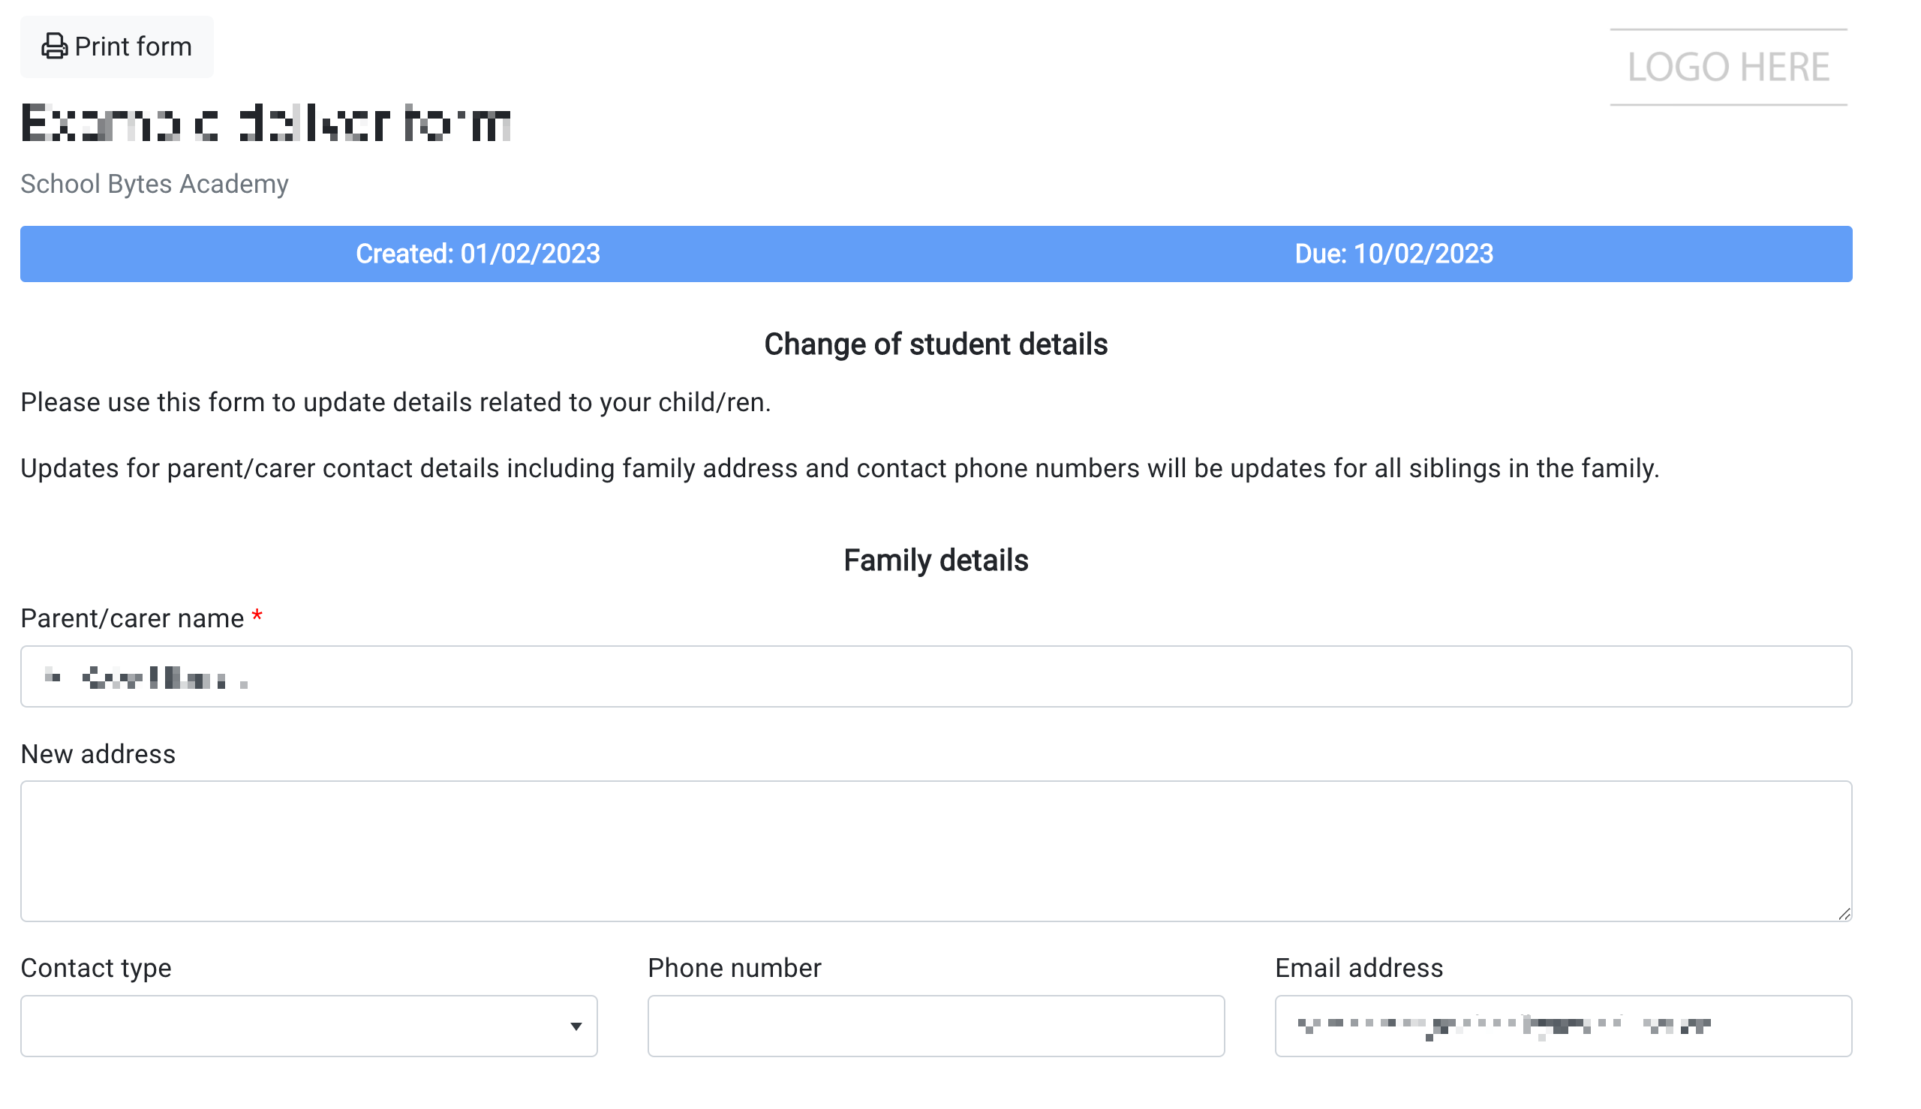1921x1109 pixels.
Task: Click the Change of student details heading
Action: [x=936, y=344]
